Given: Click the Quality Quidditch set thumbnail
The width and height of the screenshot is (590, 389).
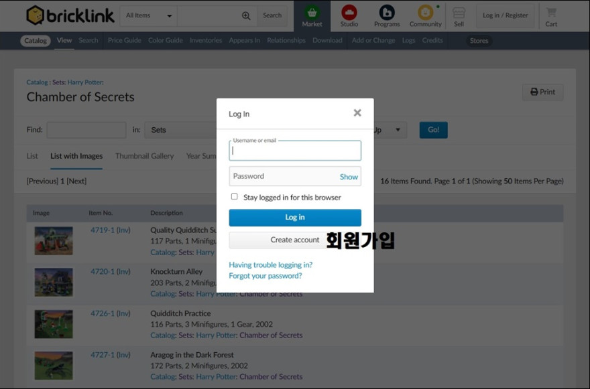Looking at the screenshot, I should (x=54, y=241).
